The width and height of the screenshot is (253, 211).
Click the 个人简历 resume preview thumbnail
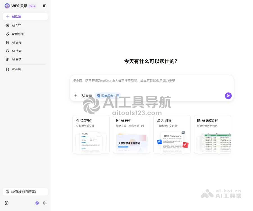pos(91,142)
